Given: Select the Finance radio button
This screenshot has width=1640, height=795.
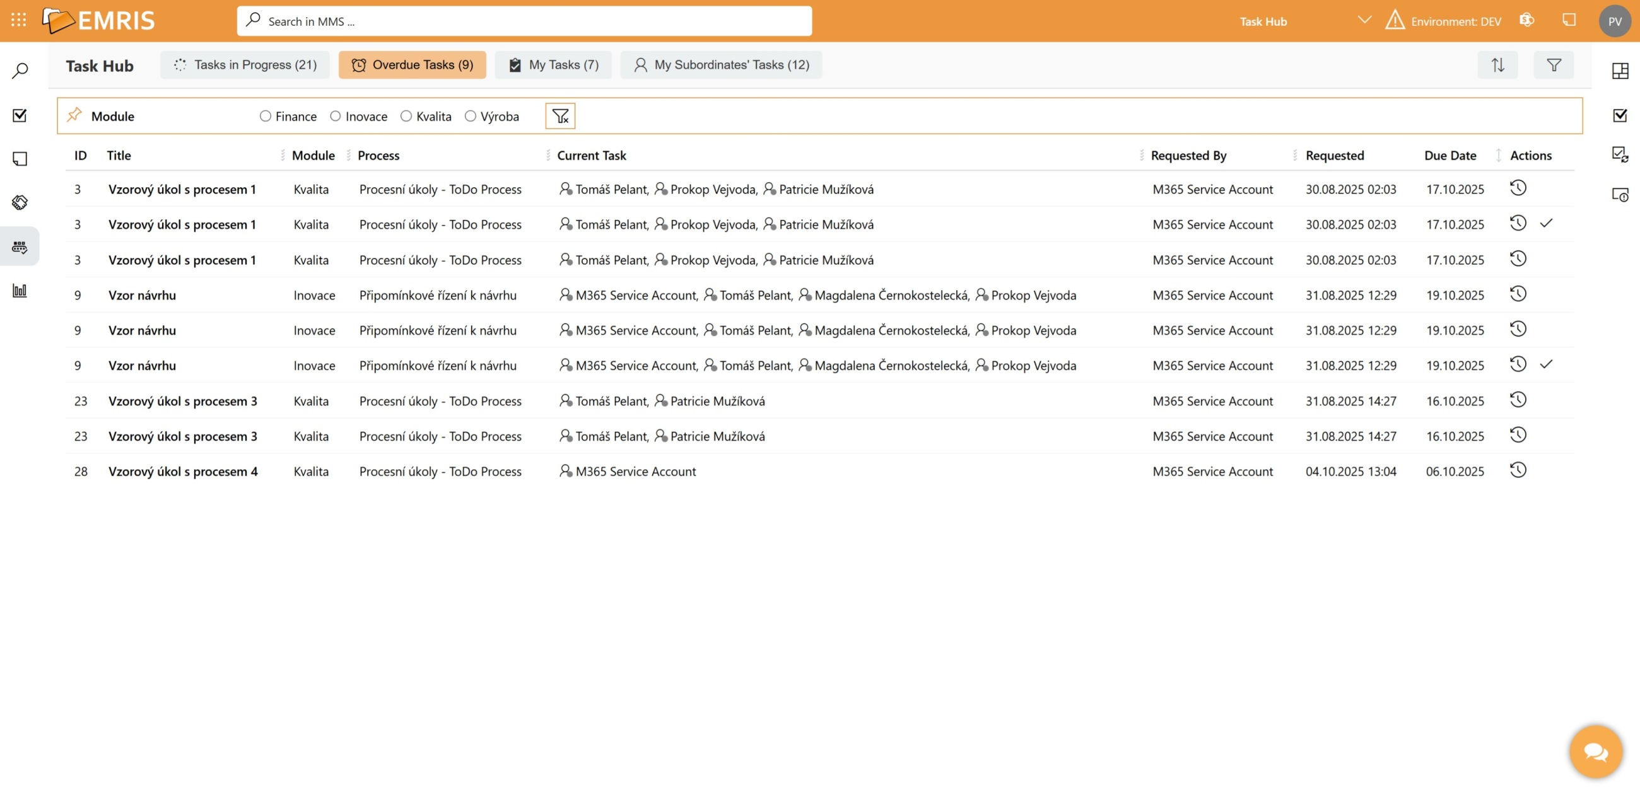Looking at the screenshot, I should coord(266,116).
